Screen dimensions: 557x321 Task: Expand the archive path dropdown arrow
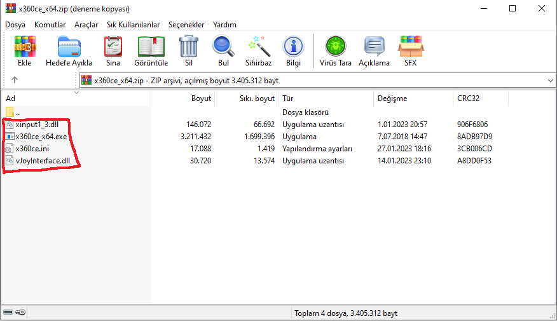coord(550,81)
